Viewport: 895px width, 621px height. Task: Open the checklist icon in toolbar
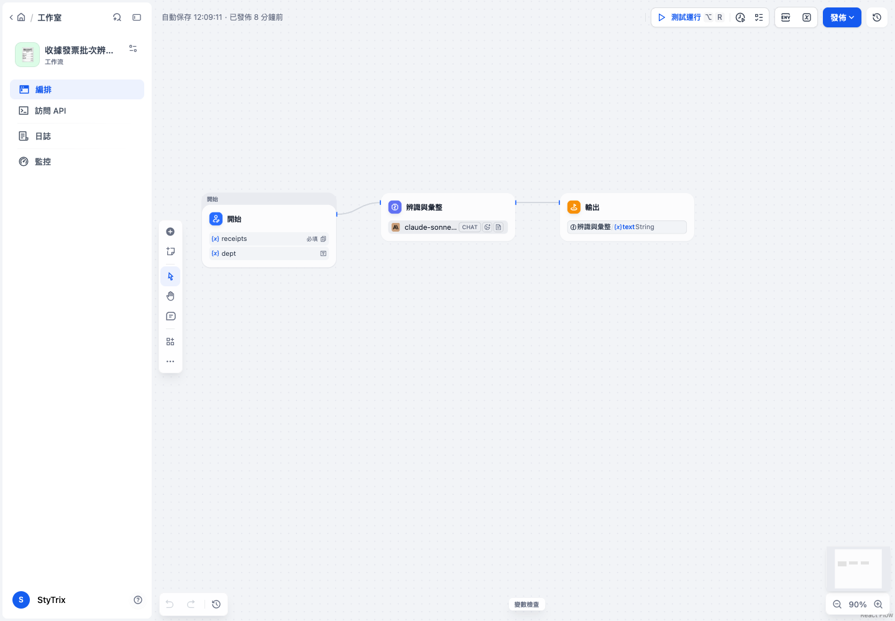coord(759,17)
